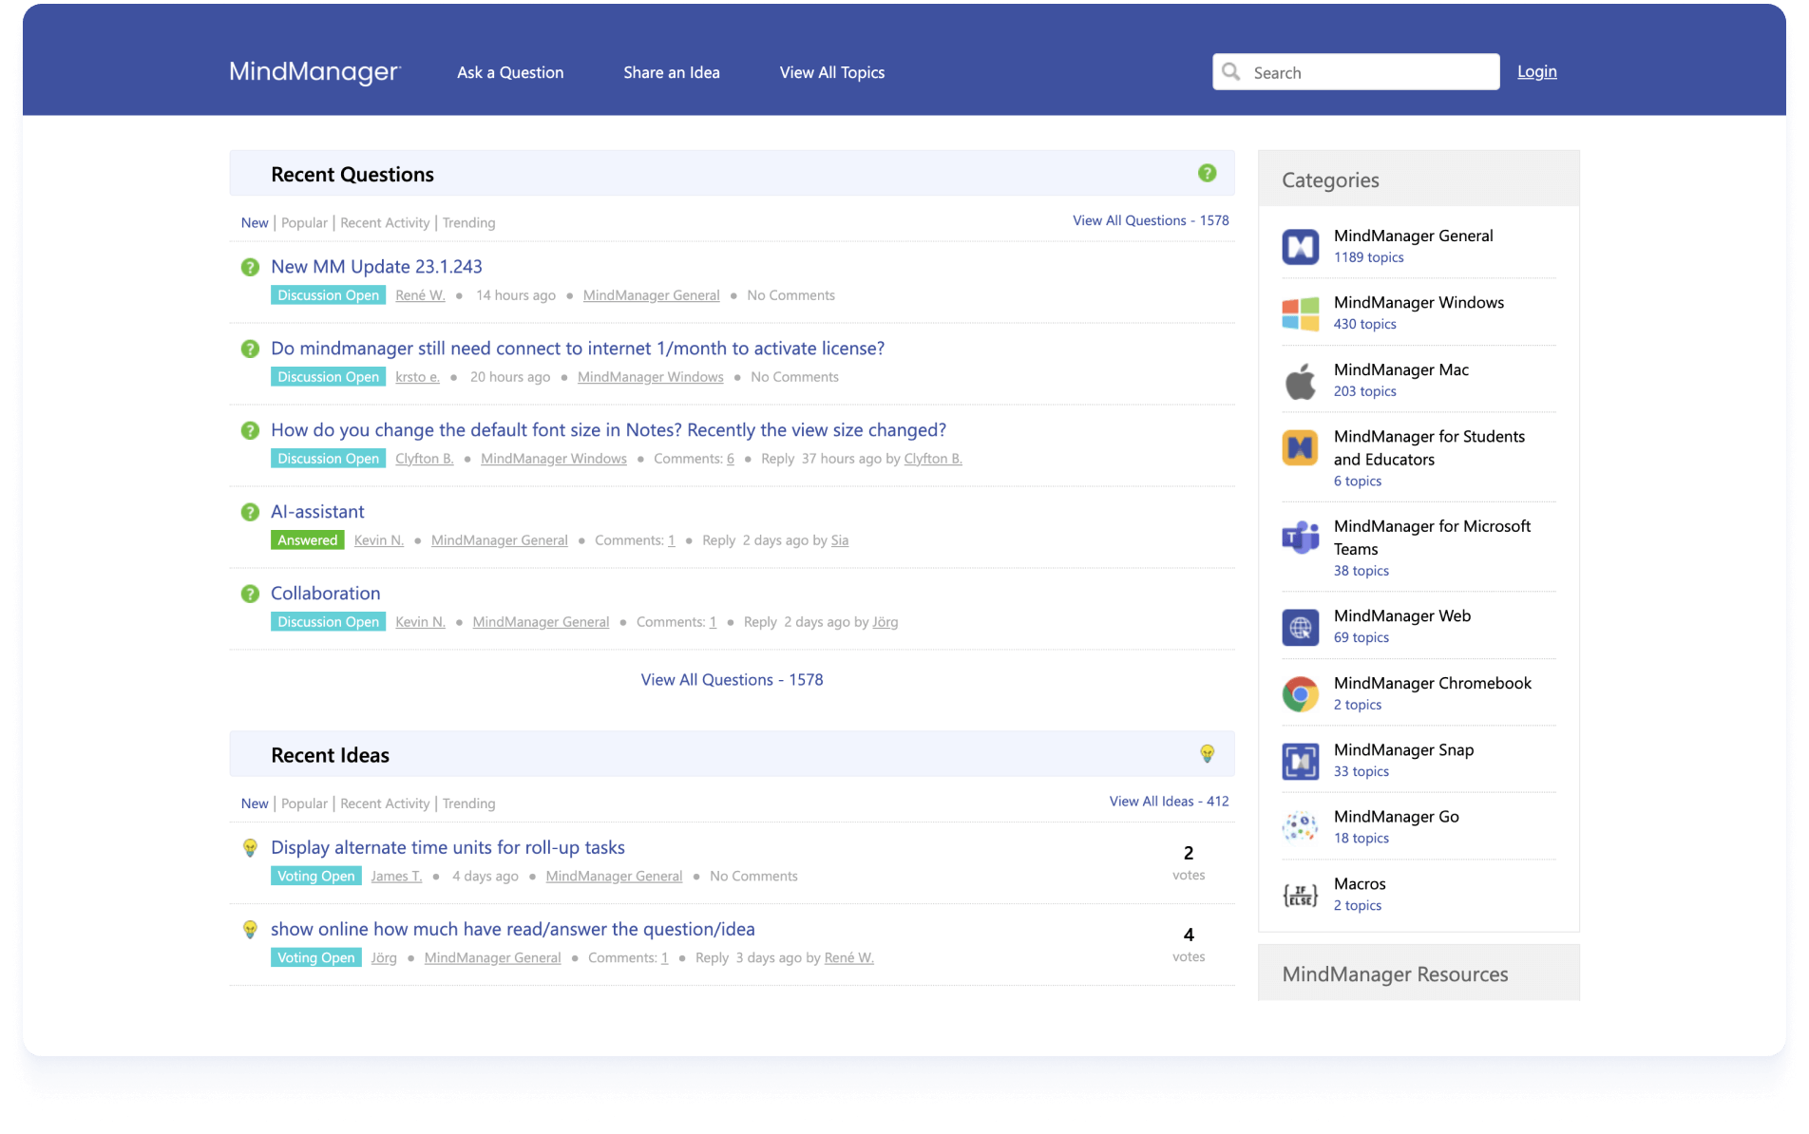Image resolution: width=1809 pixels, height=1134 pixels.
Task: Open the MindManager Go category icon
Action: [1300, 827]
